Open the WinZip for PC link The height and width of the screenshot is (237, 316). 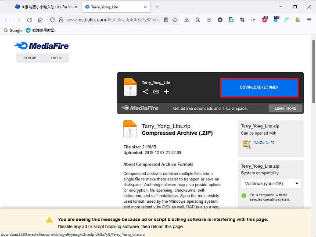(264, 143)
